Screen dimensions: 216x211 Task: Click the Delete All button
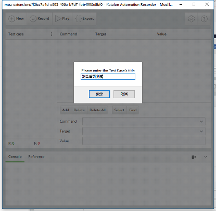pos(97,110)
